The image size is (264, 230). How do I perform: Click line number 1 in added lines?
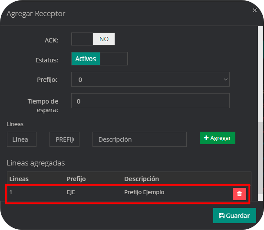tap(11, 192)
